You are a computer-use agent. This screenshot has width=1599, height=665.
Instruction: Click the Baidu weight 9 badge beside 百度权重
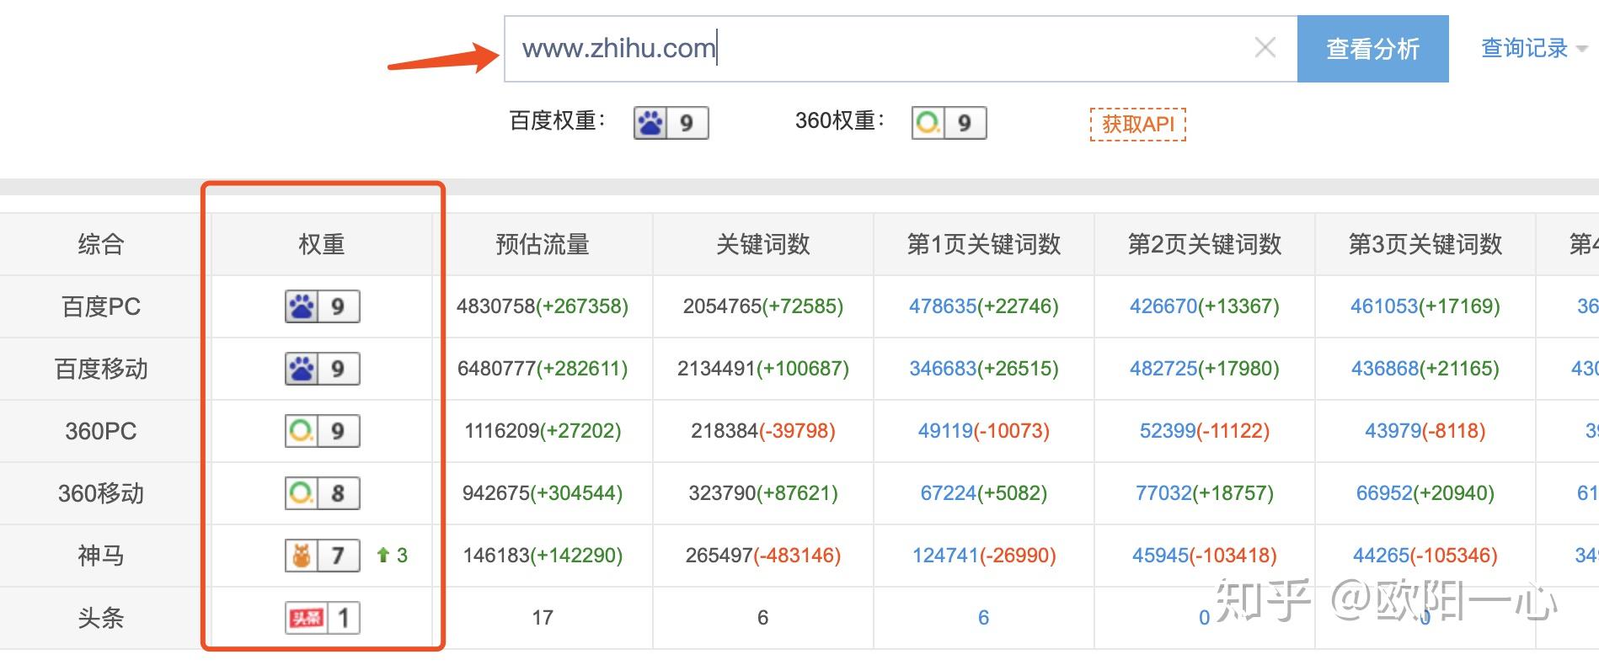pos(671,123)
